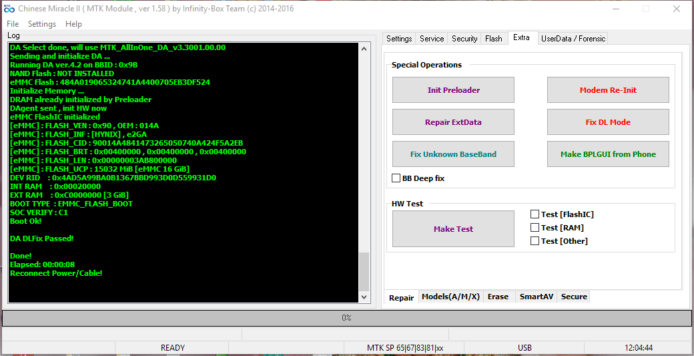Click the 'DA Select done' log line
Image resolution: width=694 pixels, height=356 pixels.
[117, 47]
